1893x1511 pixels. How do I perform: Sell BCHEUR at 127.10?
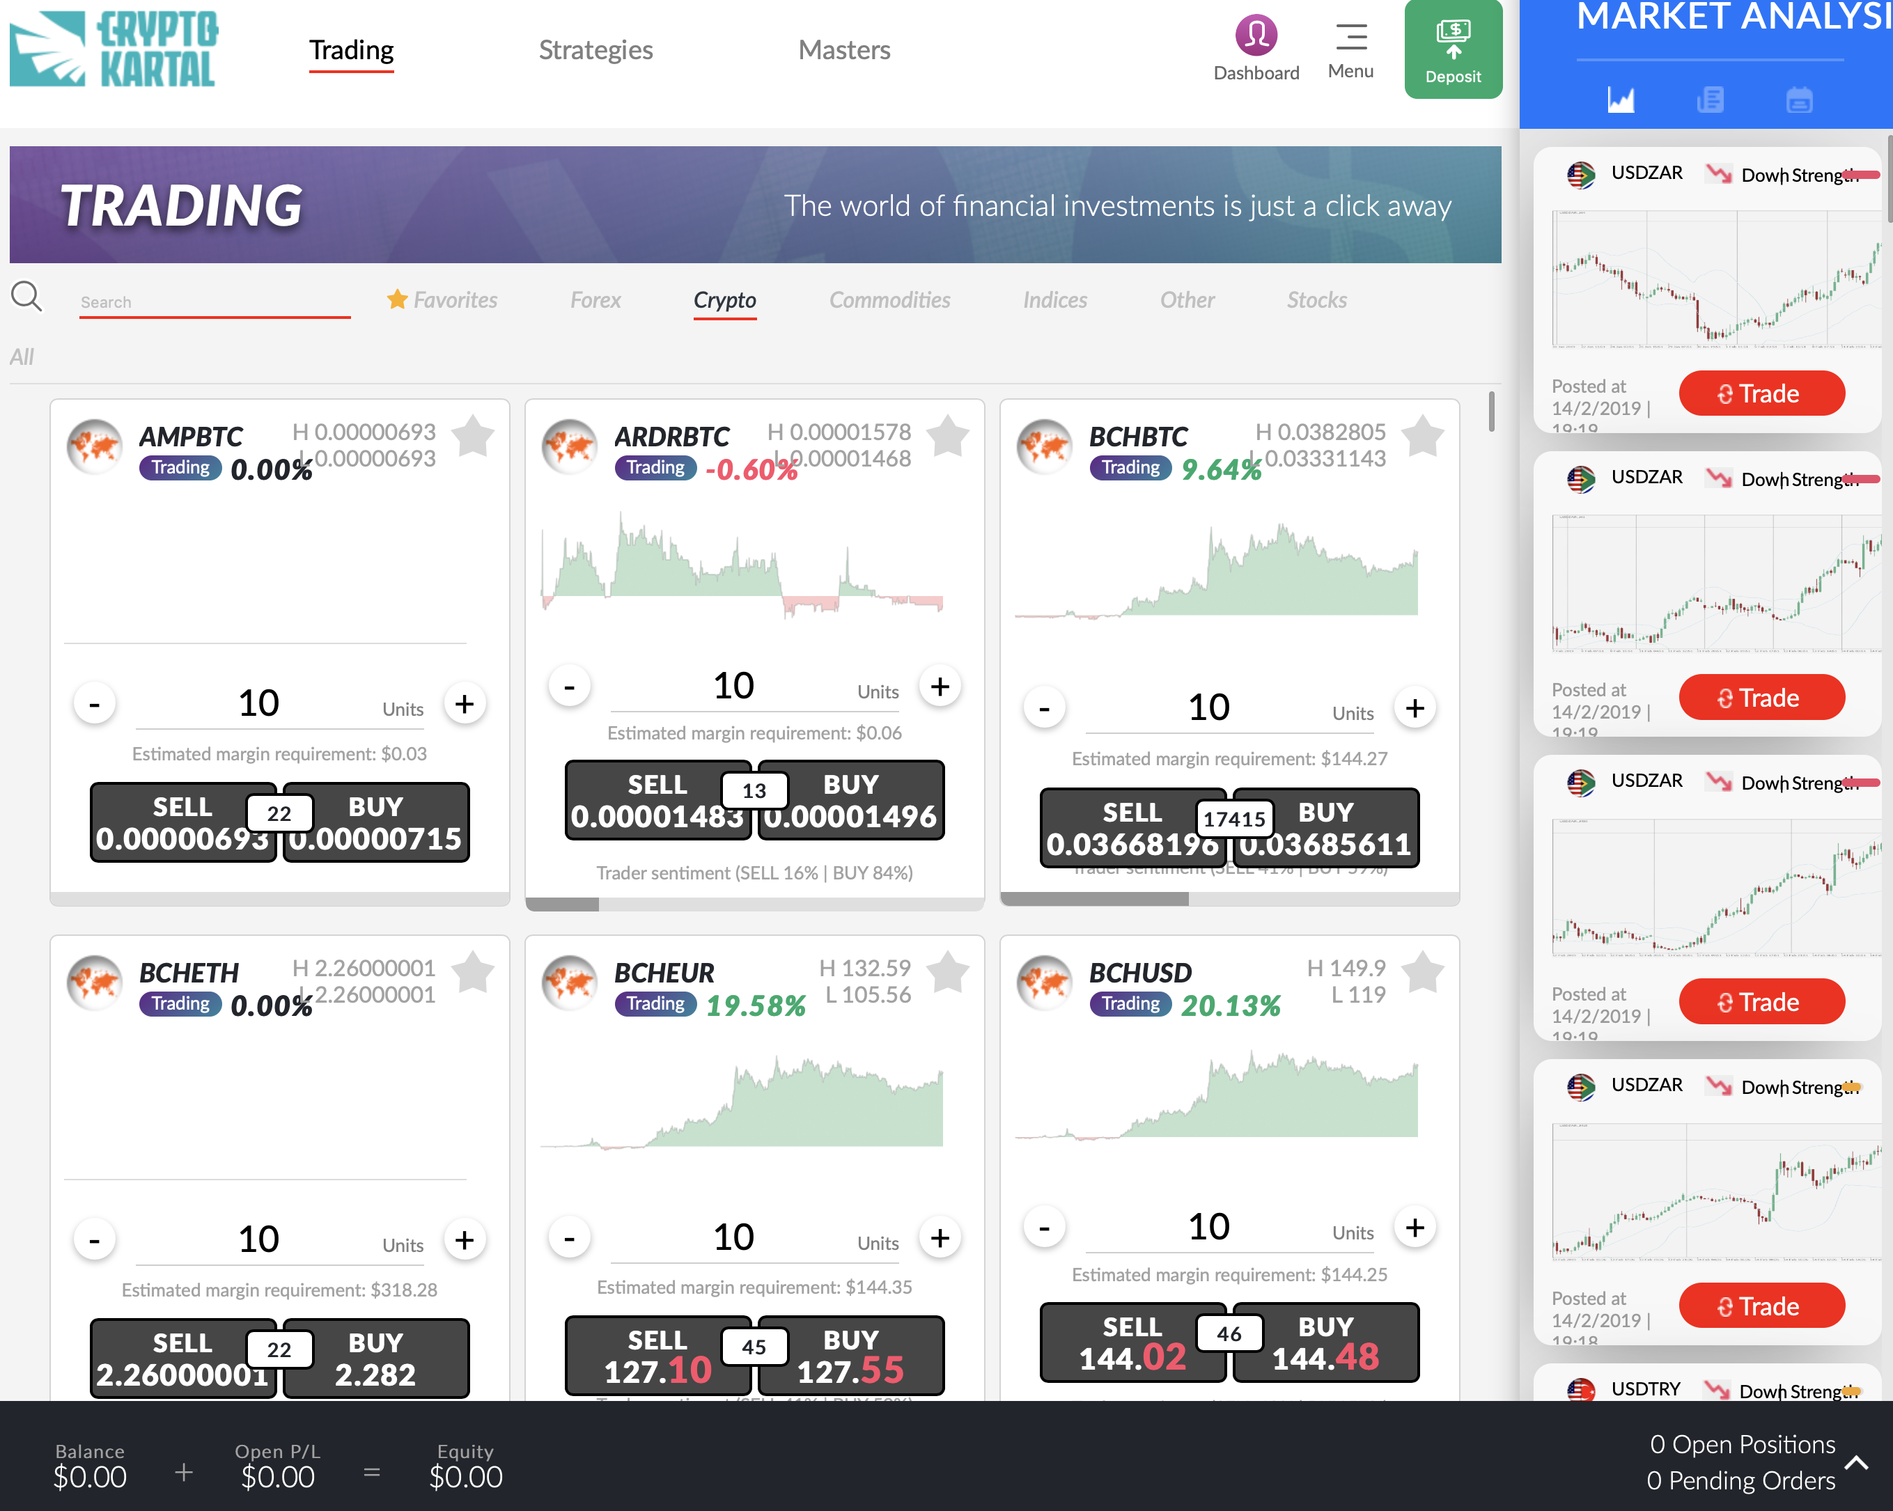pos(657,1356)
